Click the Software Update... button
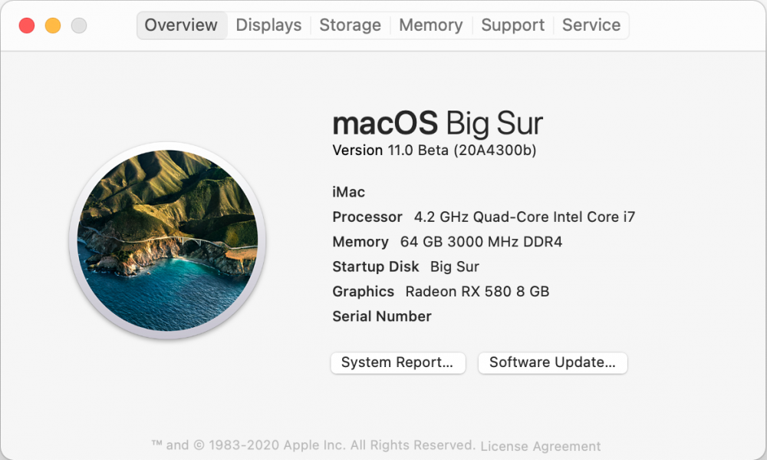This screenshot has width=767, height=460. [552, 362]
